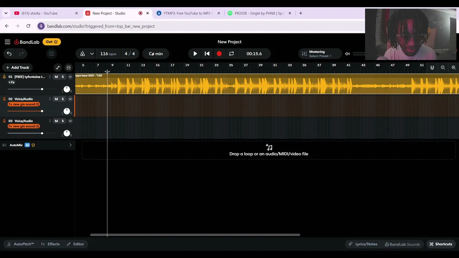
Task: Expand the AutoMix panel arrow
Action: coord(70,145)
